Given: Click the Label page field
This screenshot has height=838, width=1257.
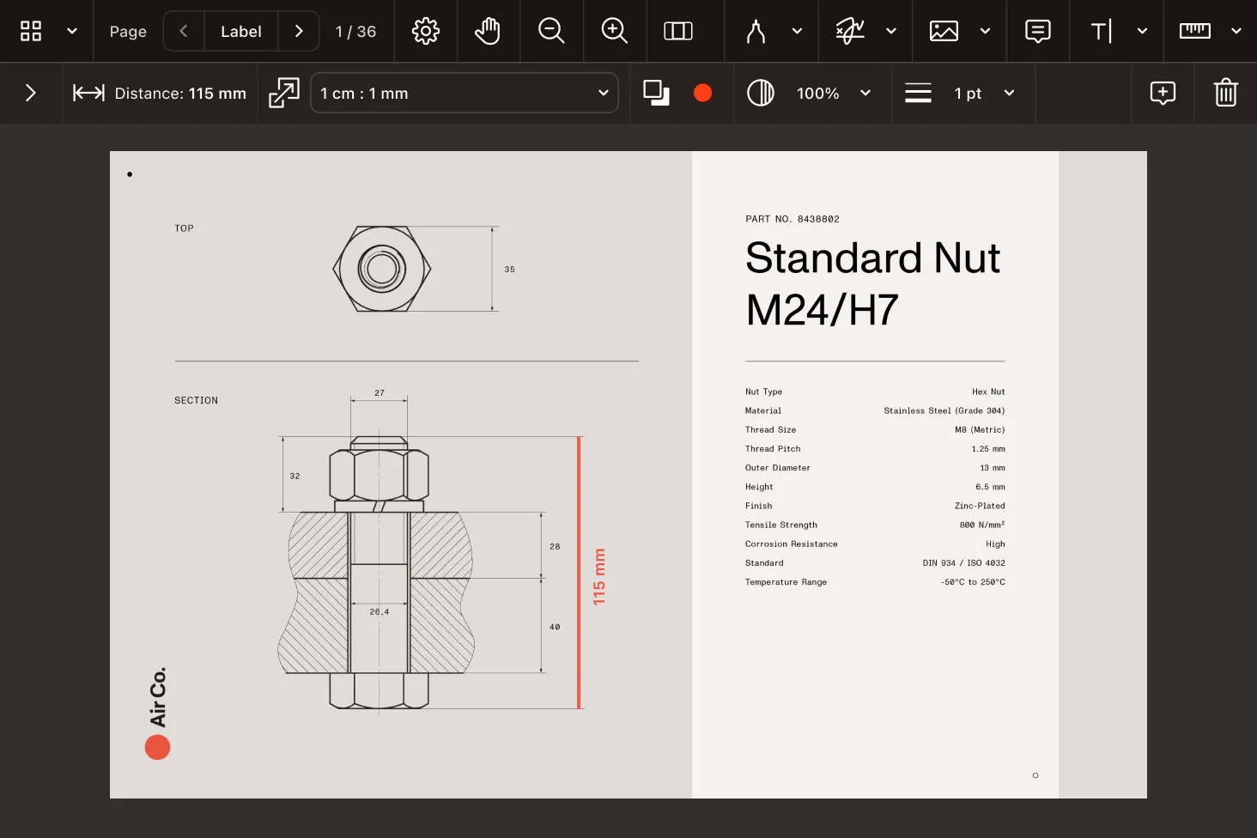Looking at the screenshot, I should click(x=240, y=32).
